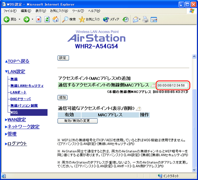Collapse the ▼LAN設定 section
Screen dimensions: 198x180
click(x=15, y=72)
